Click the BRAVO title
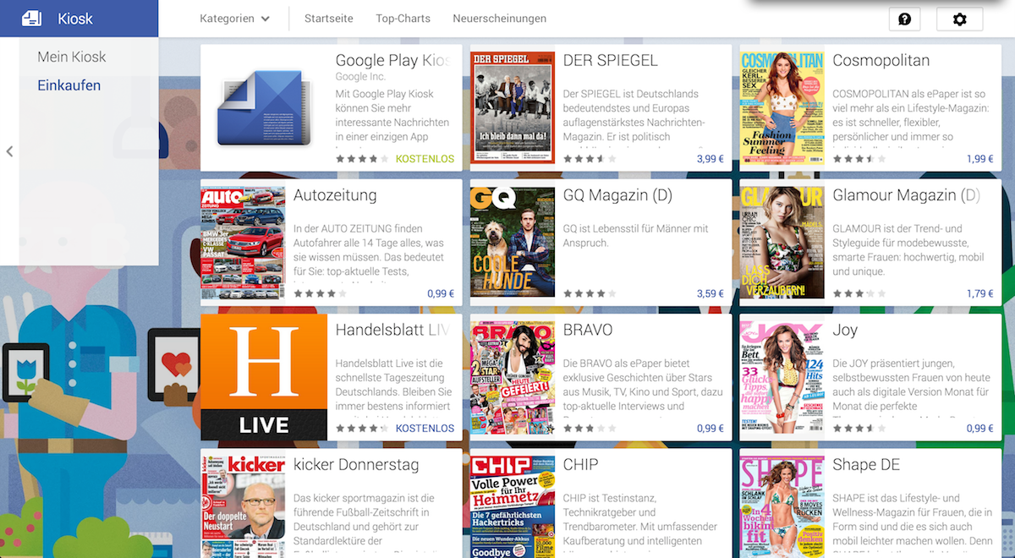The height and width of the screenshot is (558, 1015). (x=588, y=330)
